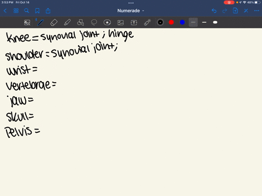Choose the red pen color
Image resolution: width=262 pixels, height=196 pixels.
pos(171,22)
